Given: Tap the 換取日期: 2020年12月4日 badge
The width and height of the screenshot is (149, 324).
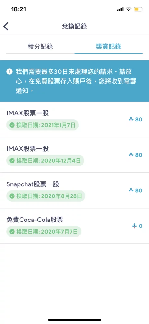Looking at the screenshot, I should point(45,160).
